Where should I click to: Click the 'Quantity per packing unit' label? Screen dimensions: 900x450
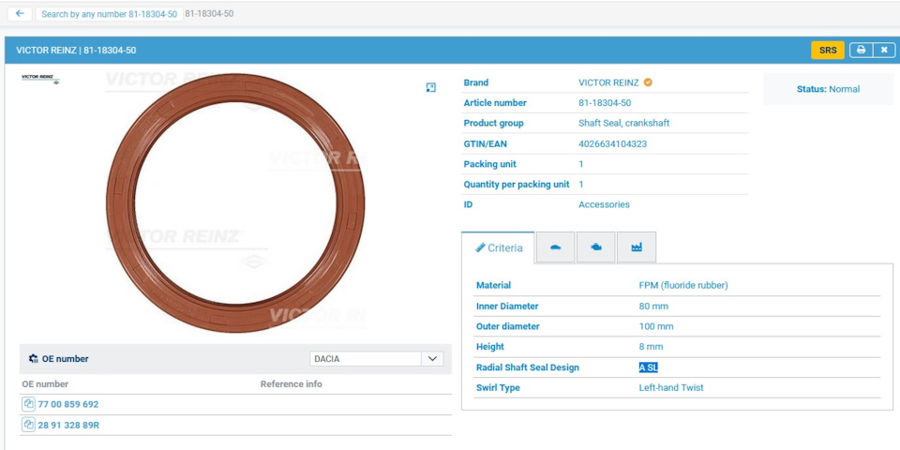pos(517,185)
